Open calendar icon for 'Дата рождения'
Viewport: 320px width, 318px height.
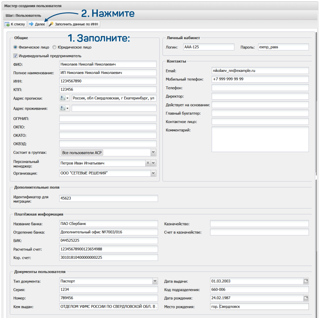306,298
